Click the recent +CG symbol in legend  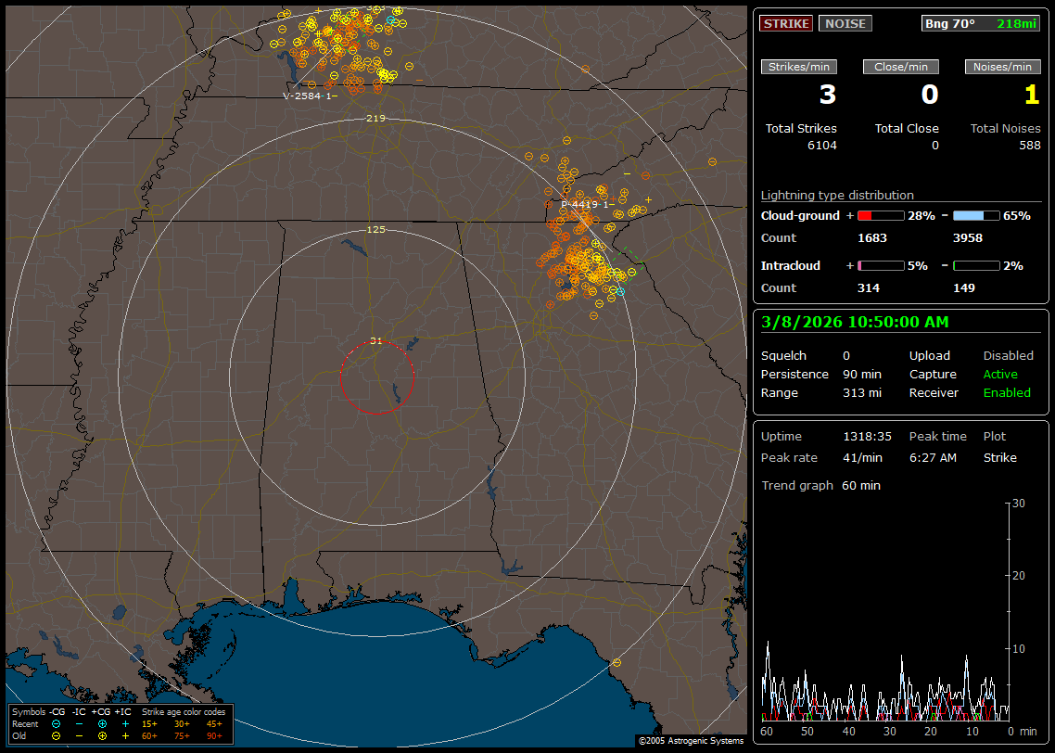102,723
